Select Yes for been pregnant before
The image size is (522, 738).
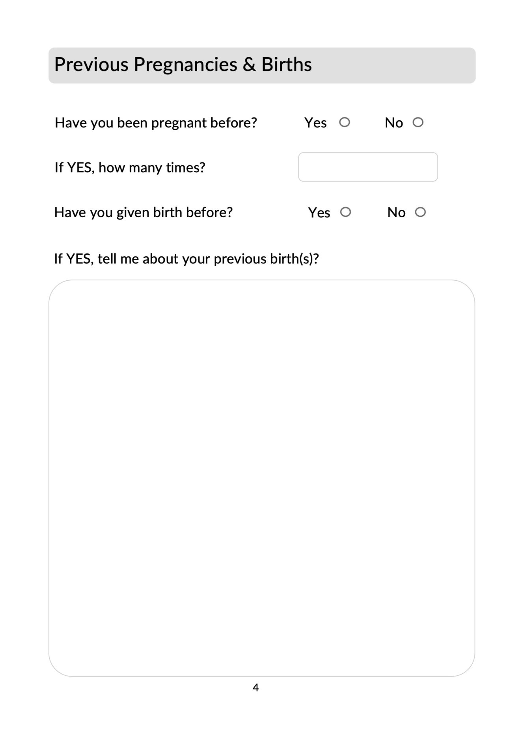(x=345, y=122)
